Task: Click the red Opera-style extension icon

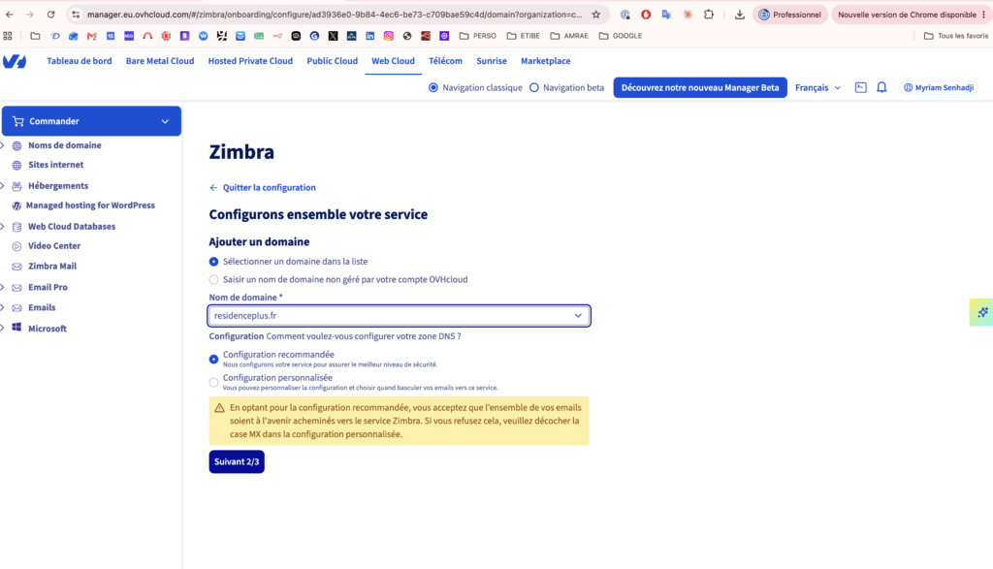Action: [646, 15]
